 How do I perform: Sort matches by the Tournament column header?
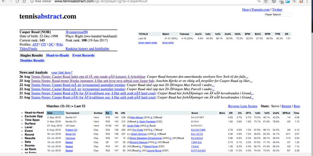coord(79,113)
